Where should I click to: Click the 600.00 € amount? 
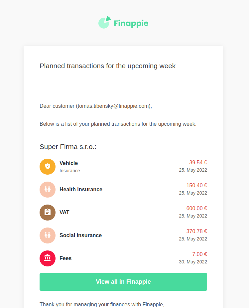pyautogui.click(x=197, y=209)
